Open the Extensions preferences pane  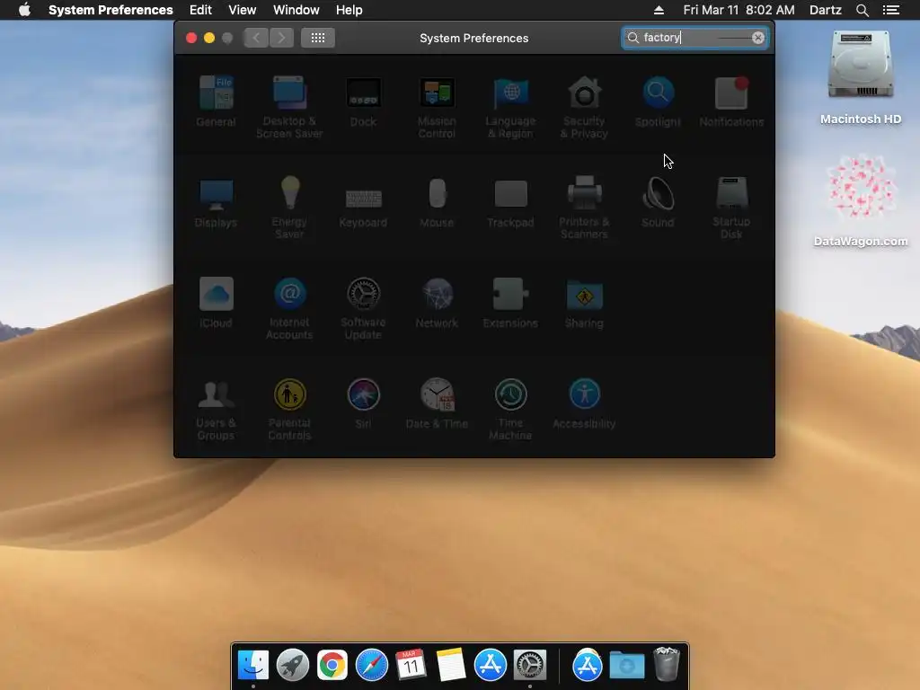click(x=510, y=303)
